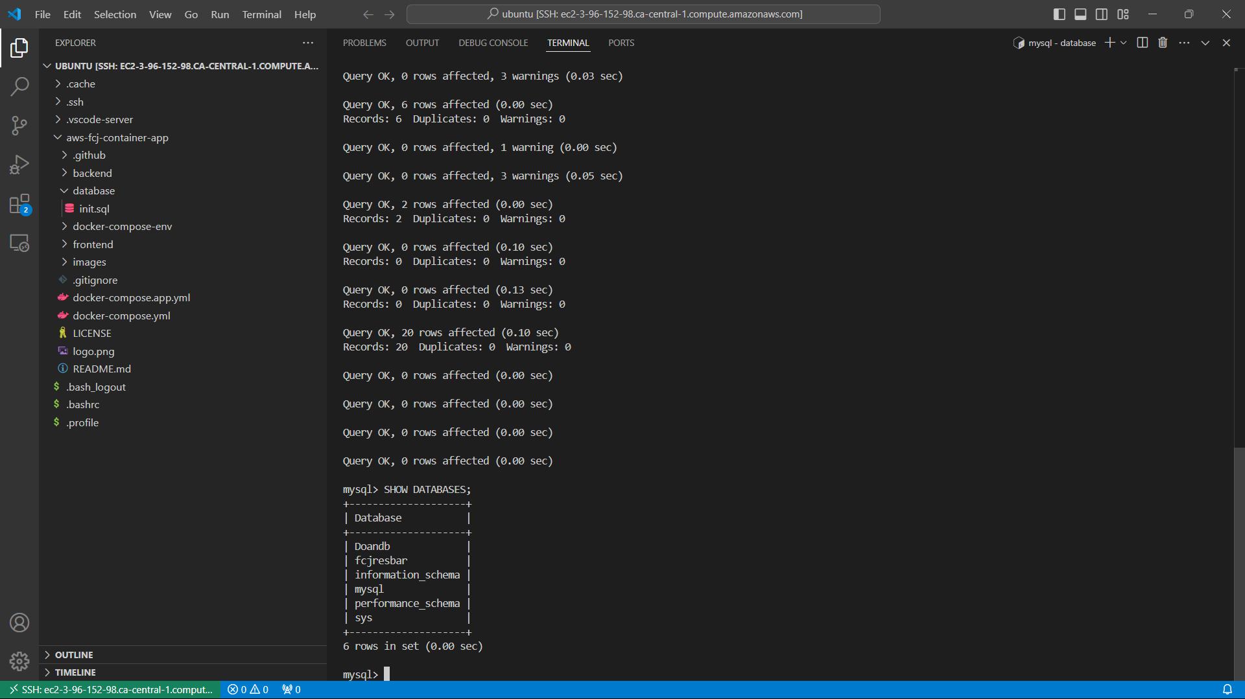Open the Terminal menu
Screen dimensions: 1245x699
coord(261,14)
